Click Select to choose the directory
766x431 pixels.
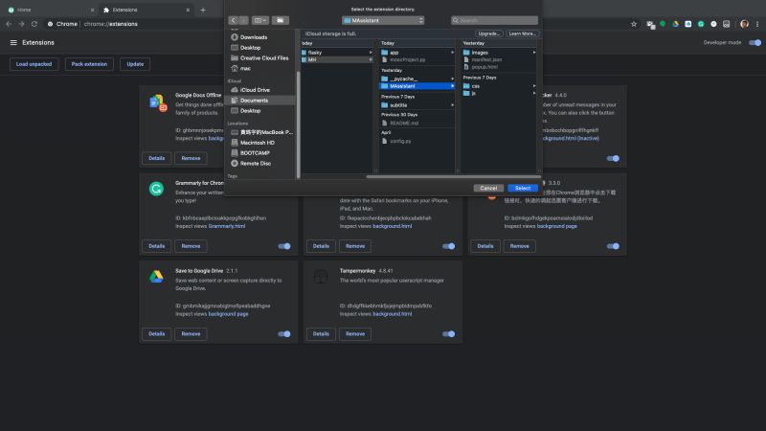pyautogui.click(x=522, y=188)
